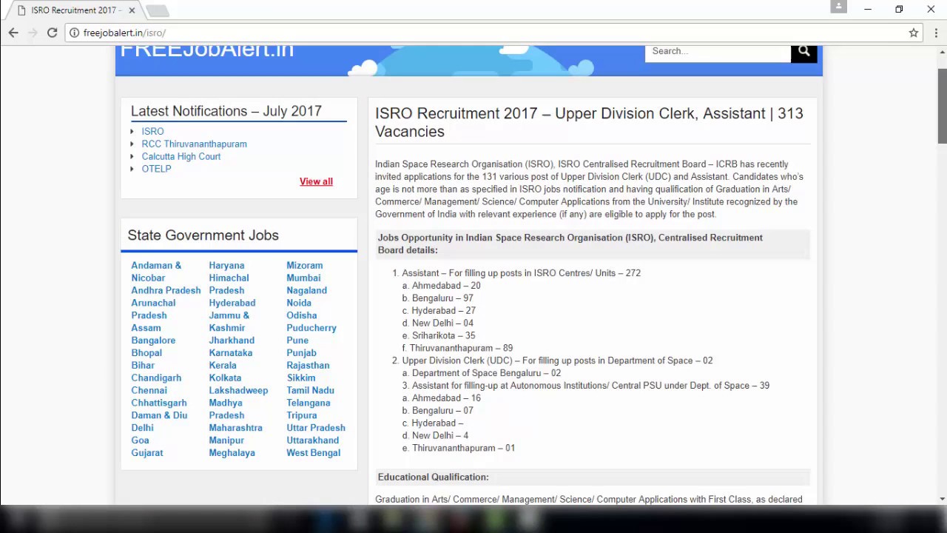This screenshot has width=947, height=533.
Task: Open Assam state jobs link
Action: pos(146,328)
